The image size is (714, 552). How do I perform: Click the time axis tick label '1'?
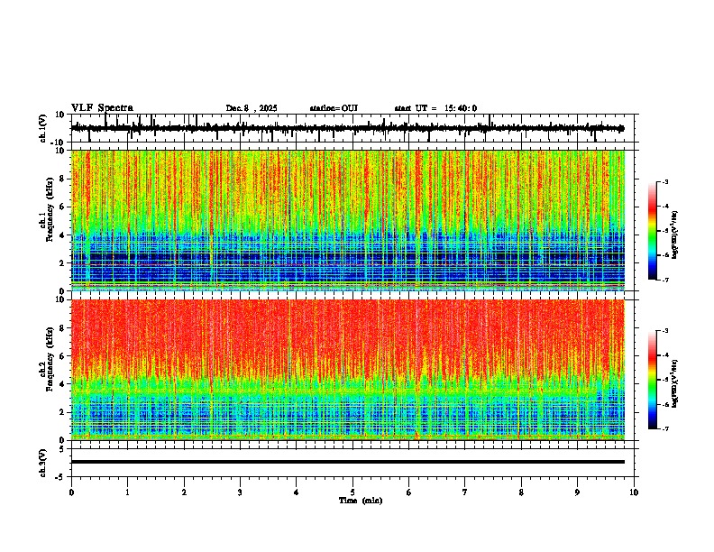pos(127,492)
